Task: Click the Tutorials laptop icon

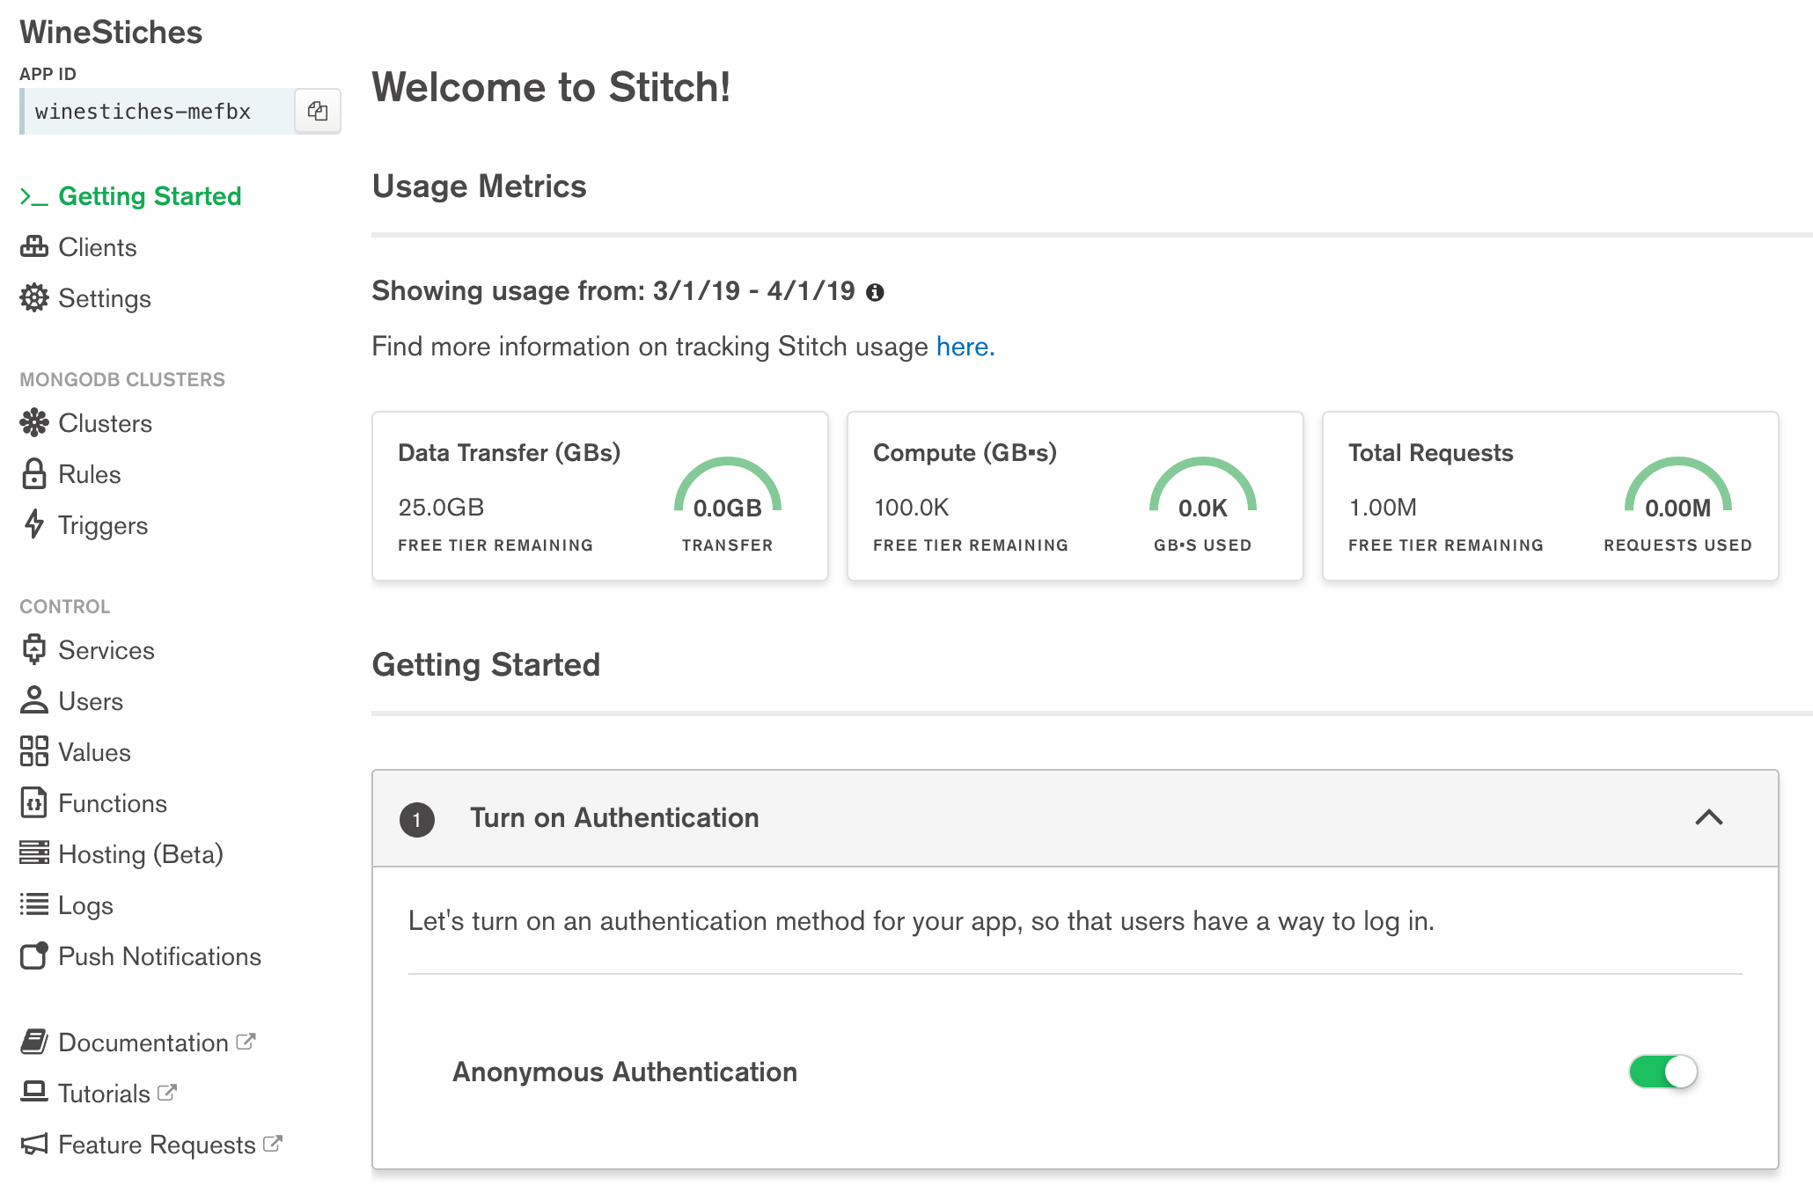Action: pyautogui.click(x=34, y=1092)
